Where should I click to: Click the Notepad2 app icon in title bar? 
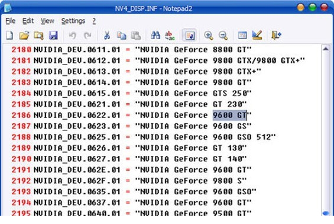point(8,8)
